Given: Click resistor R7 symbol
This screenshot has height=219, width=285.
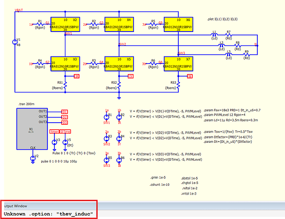Looking at the screenshot, I should click(x=228, y=35).
